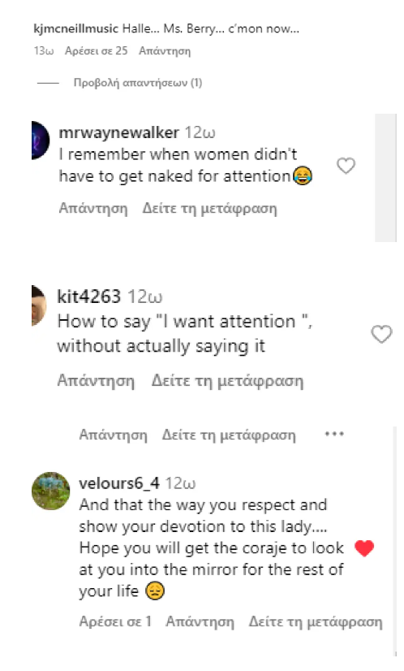Reply to velours6_4's comment
404x671 pixels.
click(x=200, y=621)
